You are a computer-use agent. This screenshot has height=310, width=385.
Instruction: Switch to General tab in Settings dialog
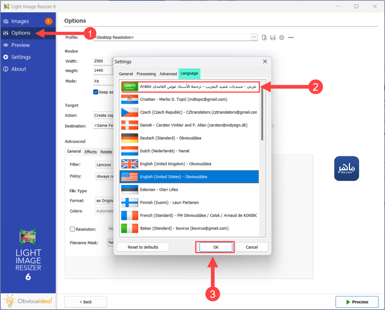coord(126,74)
